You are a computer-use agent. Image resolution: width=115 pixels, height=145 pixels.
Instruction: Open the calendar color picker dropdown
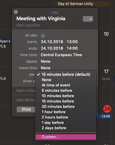(88, 19)
